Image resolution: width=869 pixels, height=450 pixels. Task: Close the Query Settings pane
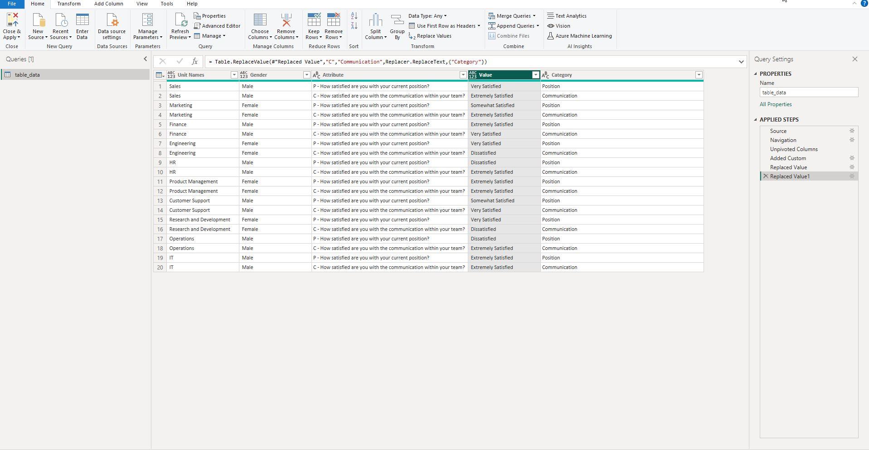pyautogui.click(x=855, y=59)
